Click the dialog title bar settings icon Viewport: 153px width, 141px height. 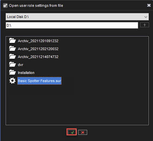pyautogui.click(x=5, y=6)
